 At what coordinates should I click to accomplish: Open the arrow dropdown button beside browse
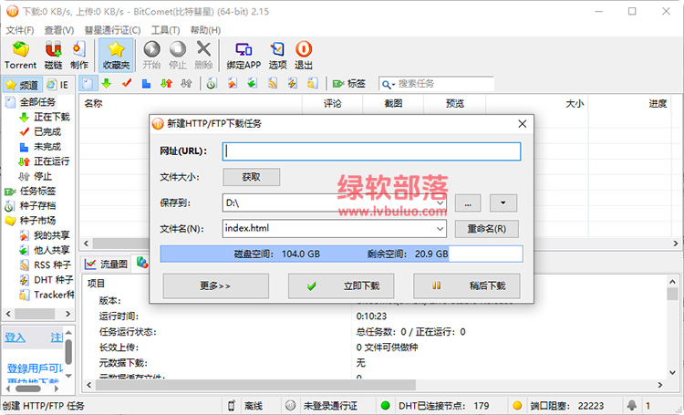pos(503,202)
